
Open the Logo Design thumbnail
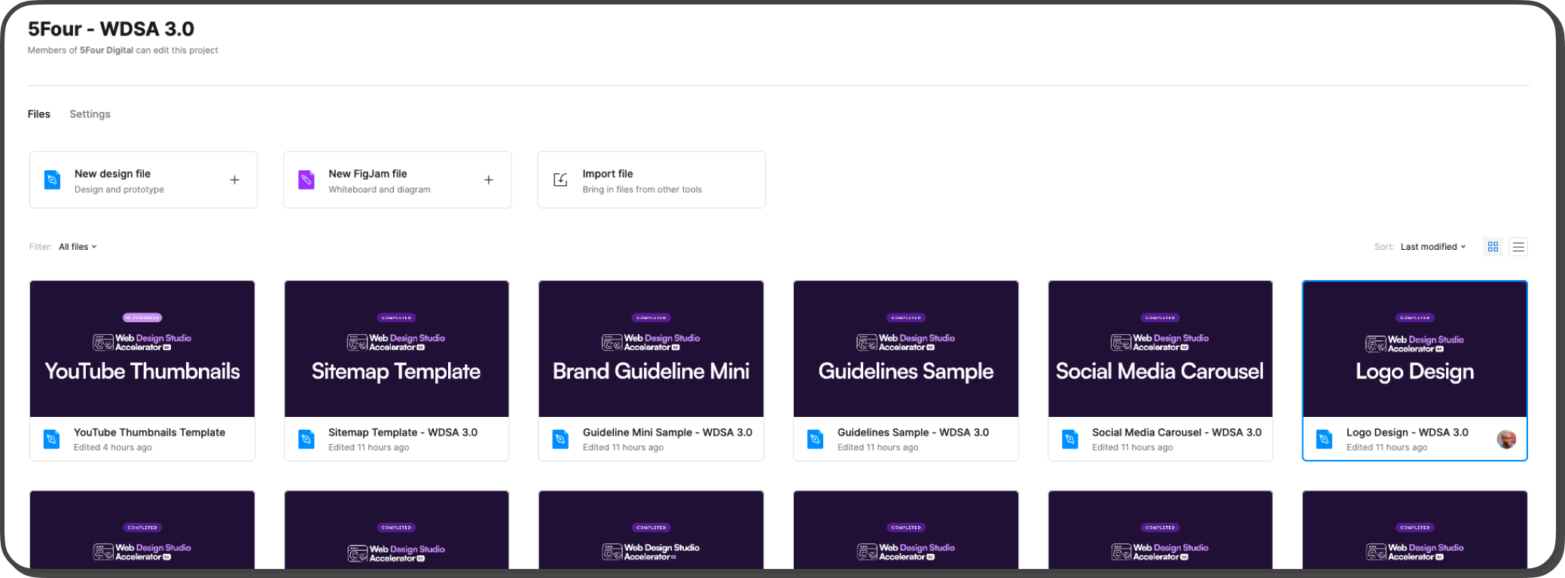[1415, 349]
